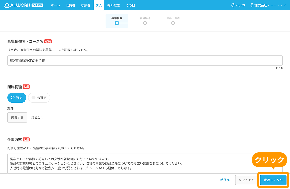
Task: Focus the 募集職種名・コース名 input field
Action: click(145, 60)
